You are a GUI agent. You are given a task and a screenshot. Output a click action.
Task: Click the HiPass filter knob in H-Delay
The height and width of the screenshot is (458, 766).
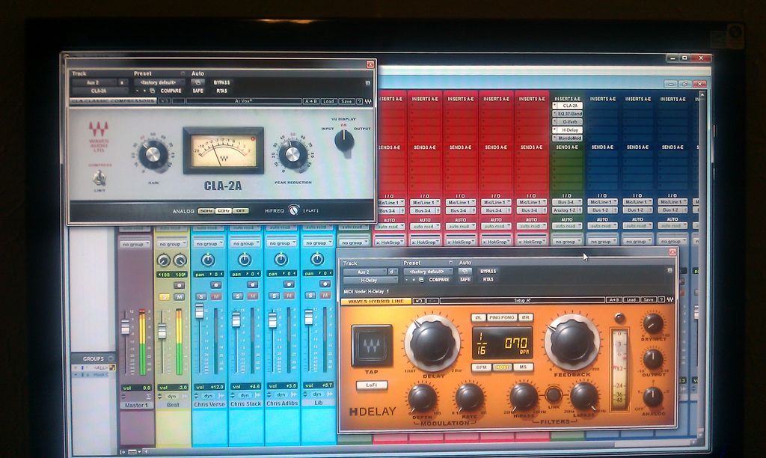pos(523,396)
